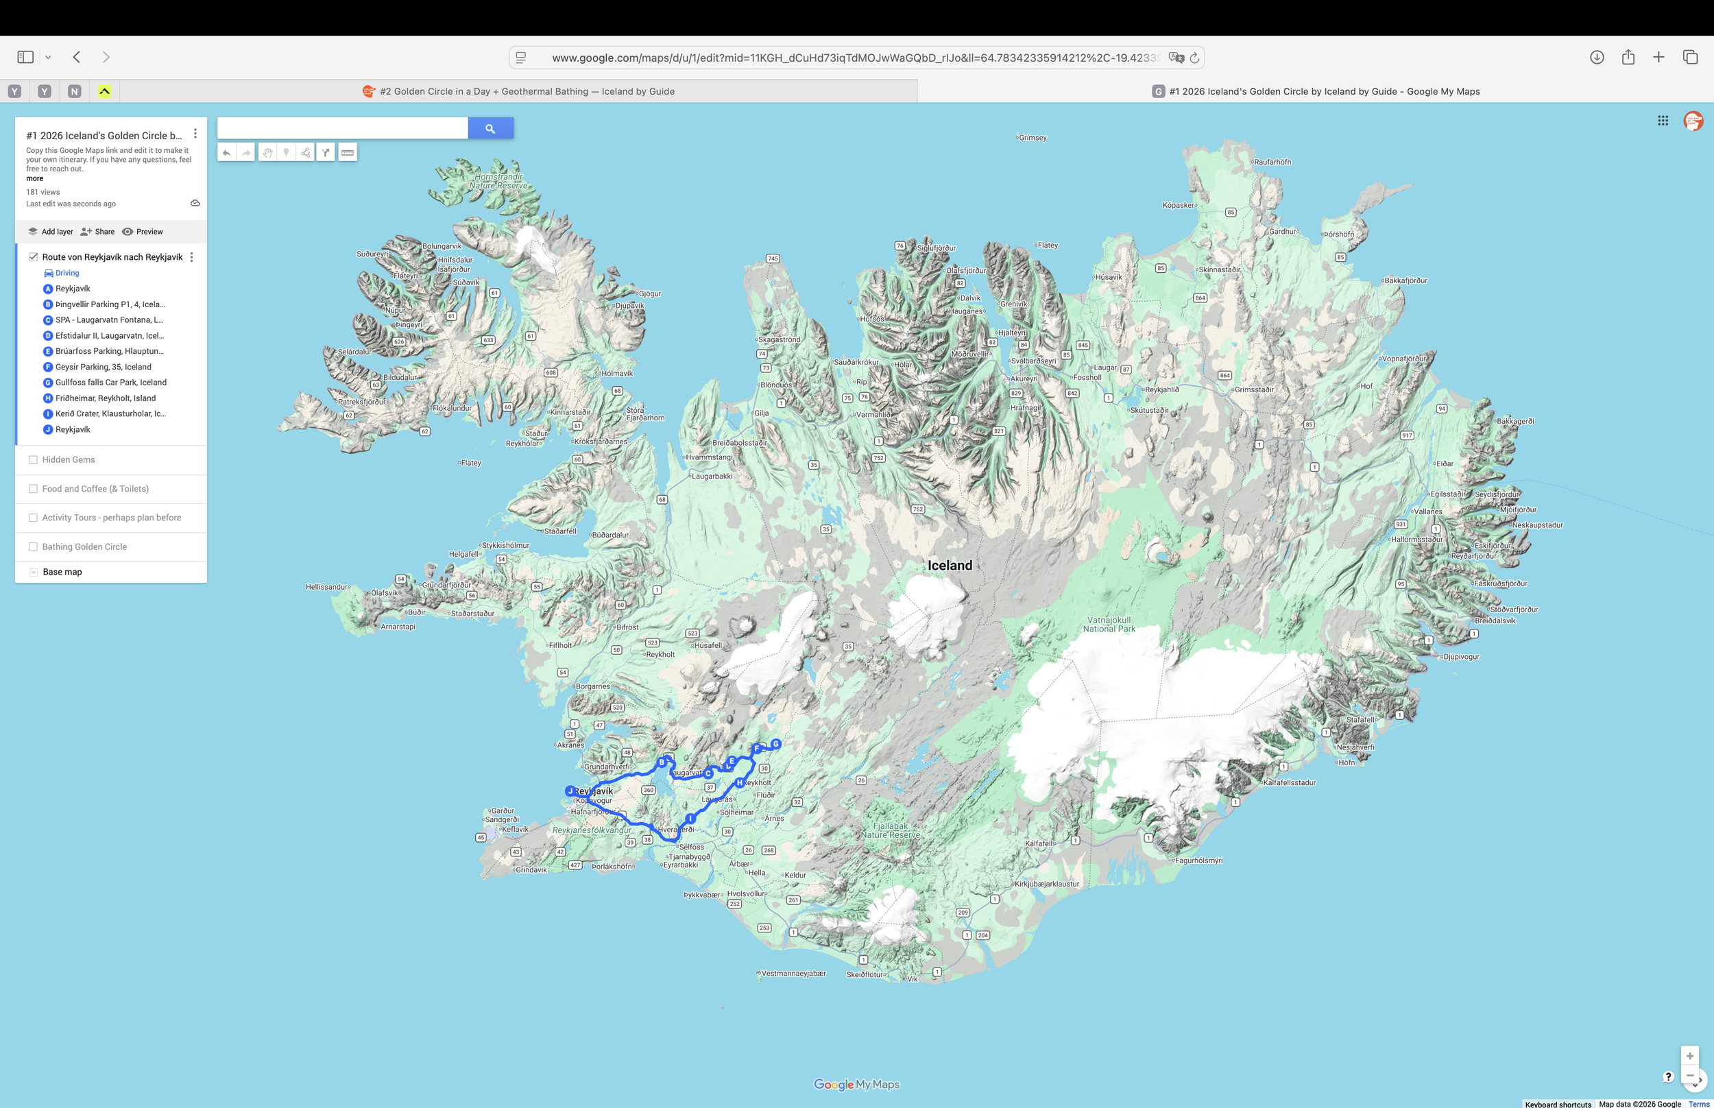Select the Draw a line tool
The width and height of the screenshot is (1714, 1108).
point(306,152)
